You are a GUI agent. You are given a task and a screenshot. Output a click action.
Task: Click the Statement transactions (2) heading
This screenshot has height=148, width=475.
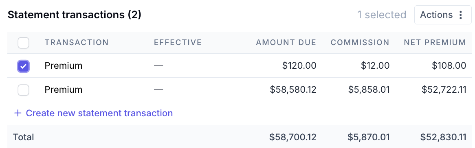75,15
